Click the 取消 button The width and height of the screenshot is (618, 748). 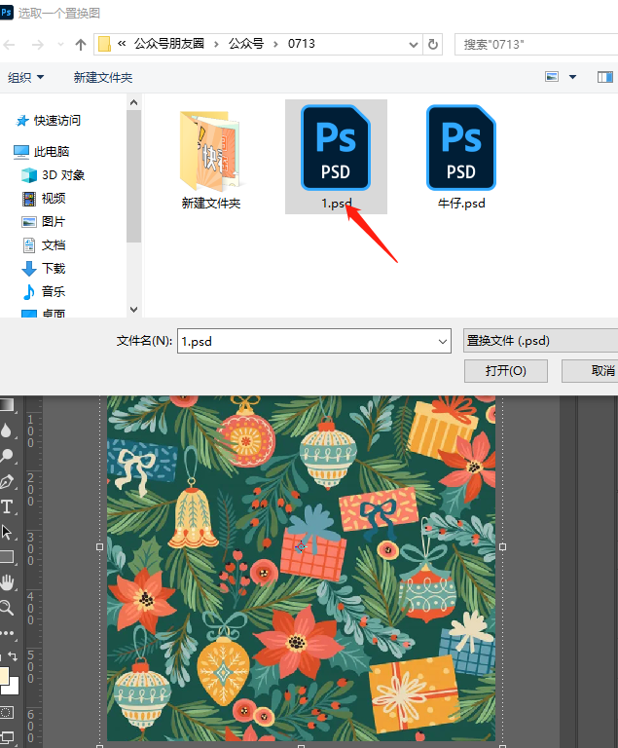[591, 371]
